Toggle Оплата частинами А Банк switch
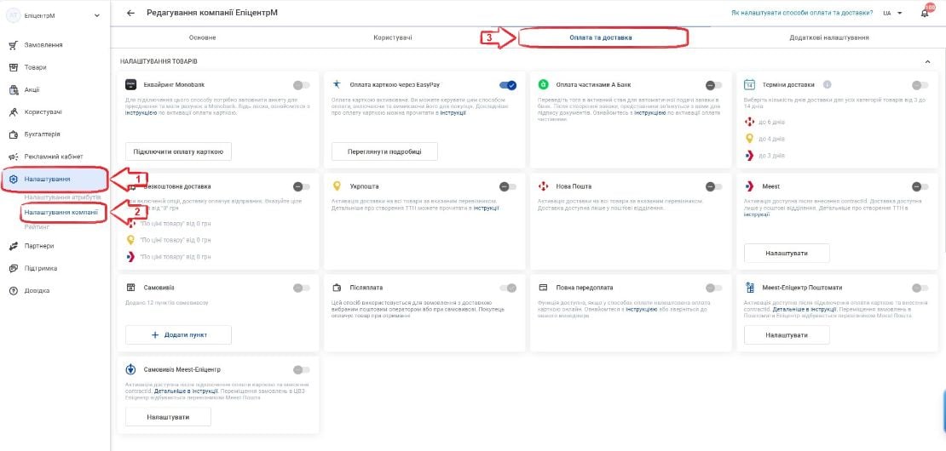This screenshot has height=451, width=946. coord(713,85)
